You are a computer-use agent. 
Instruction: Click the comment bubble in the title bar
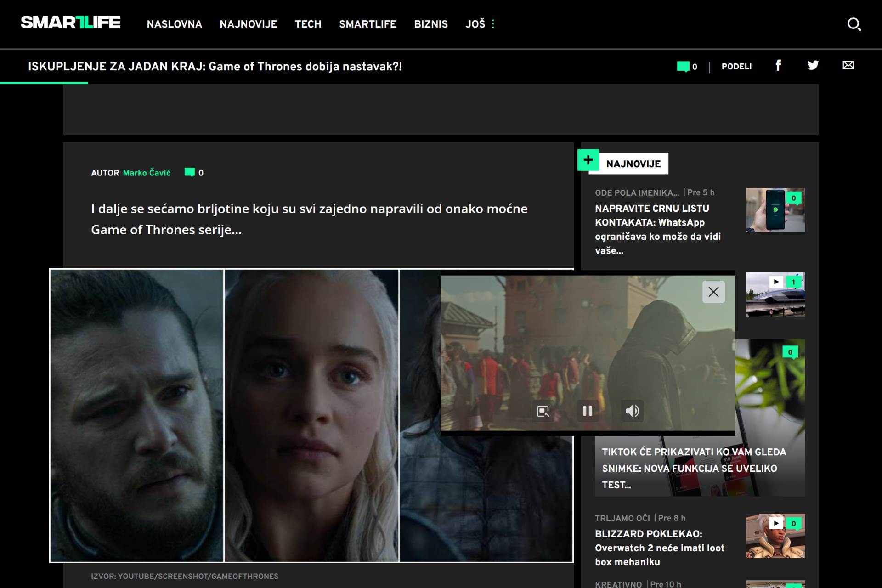click(x=683, y=67)
